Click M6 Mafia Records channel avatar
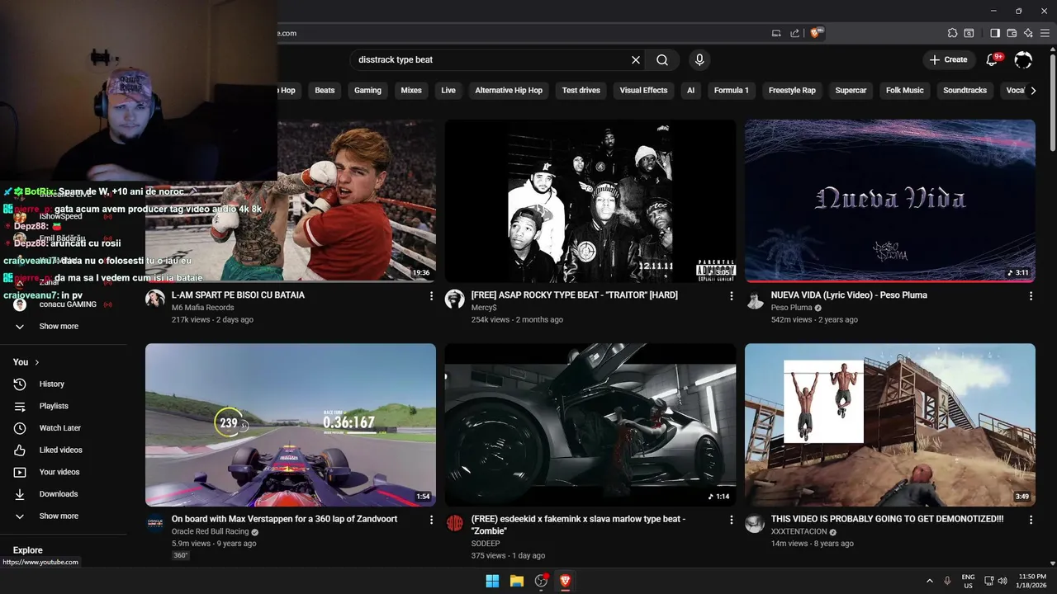 155,299
